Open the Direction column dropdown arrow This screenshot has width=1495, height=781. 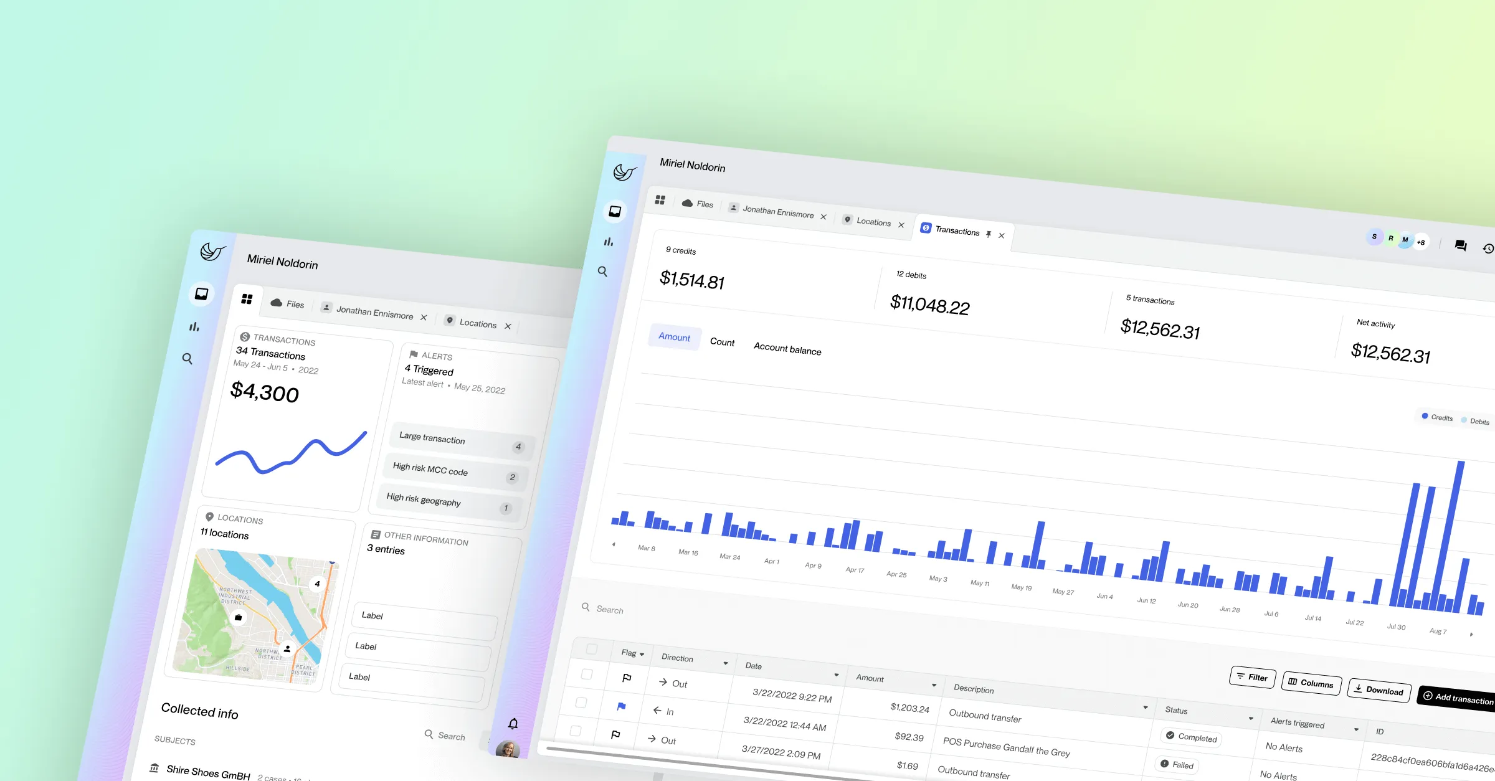[725, 663]
